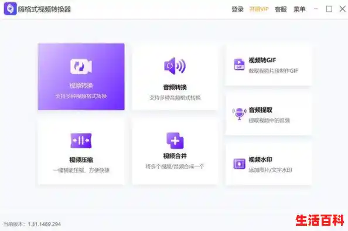
Task: Select the 音频转换 speaker icon
Action: point(175,66)
